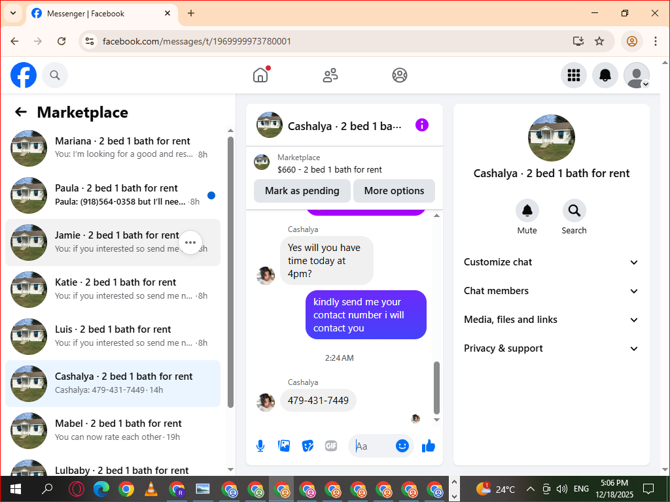Bookmark this page with the star
The height and width of the screenshot is (502, 670).
pyautogui.click(x=599, y=41)
